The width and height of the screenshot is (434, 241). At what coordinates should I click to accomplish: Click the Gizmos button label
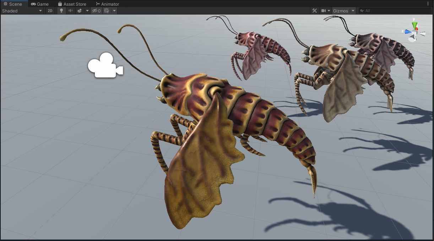tap(341, 11)
